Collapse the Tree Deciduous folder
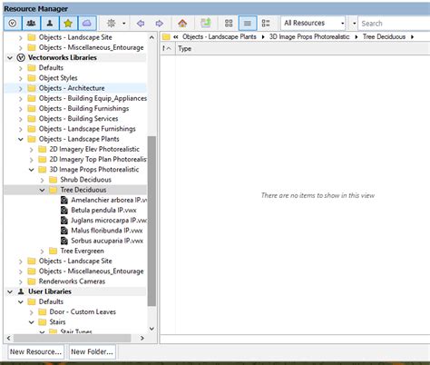This screenshot has height=365, width=430. pyautogui.click(x=42, y=190)
